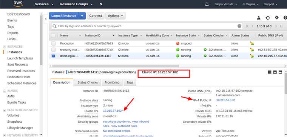
Task: Switch to the Status Checks tab
Action: point(88,82)
